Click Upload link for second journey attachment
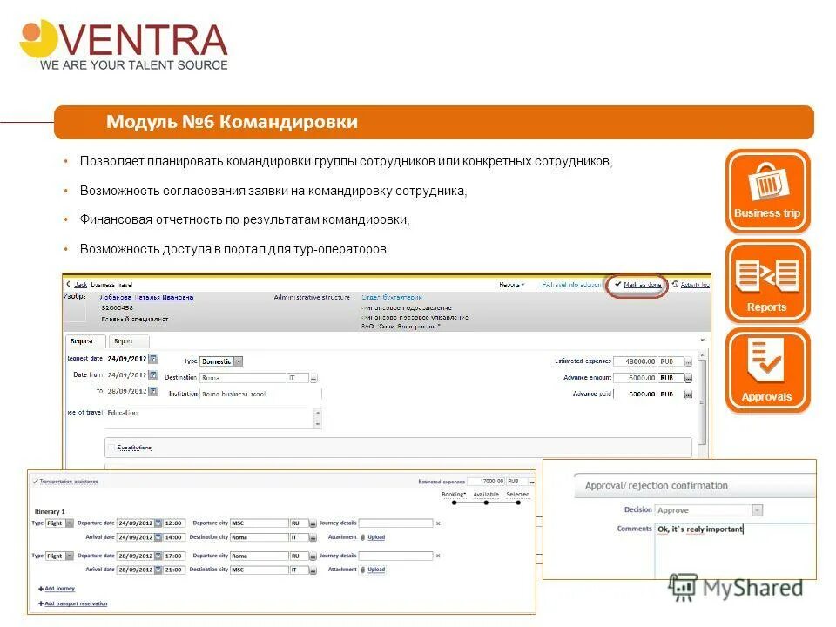 point(376,570)
